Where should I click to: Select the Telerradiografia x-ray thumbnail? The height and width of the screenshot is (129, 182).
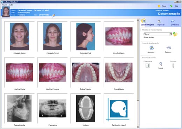click(19, 108)
